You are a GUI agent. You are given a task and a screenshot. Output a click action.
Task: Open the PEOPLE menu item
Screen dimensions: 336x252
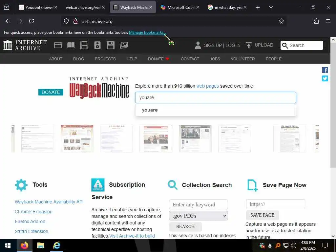click(273, 59)
